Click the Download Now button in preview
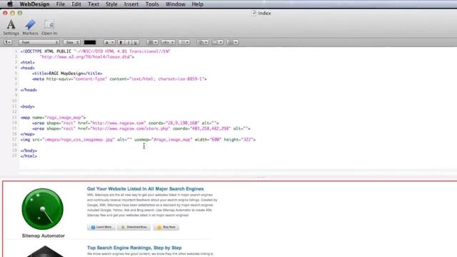Screen dimensions: 457x257 coord(134,227)
